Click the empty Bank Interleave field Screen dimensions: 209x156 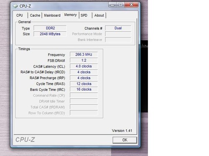click(x=118, y=40)
